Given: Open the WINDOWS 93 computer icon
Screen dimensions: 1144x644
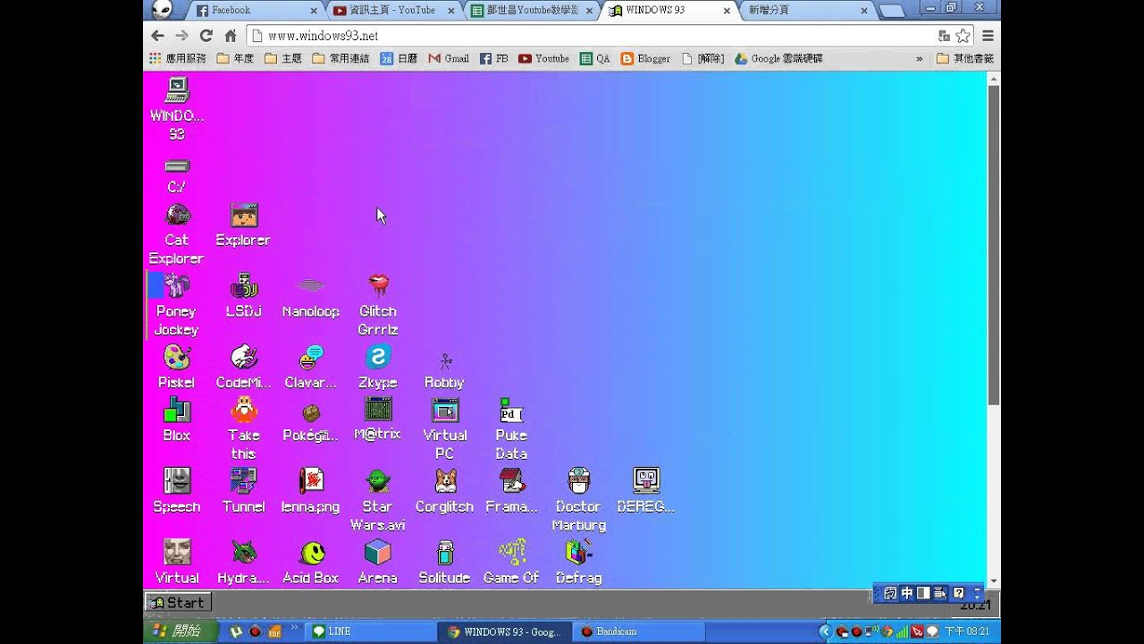Looking at the screenshot, I should tap(177, 90).
